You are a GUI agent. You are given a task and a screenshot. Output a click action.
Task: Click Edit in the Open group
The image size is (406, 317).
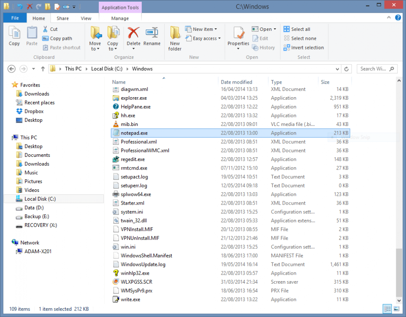260,38
